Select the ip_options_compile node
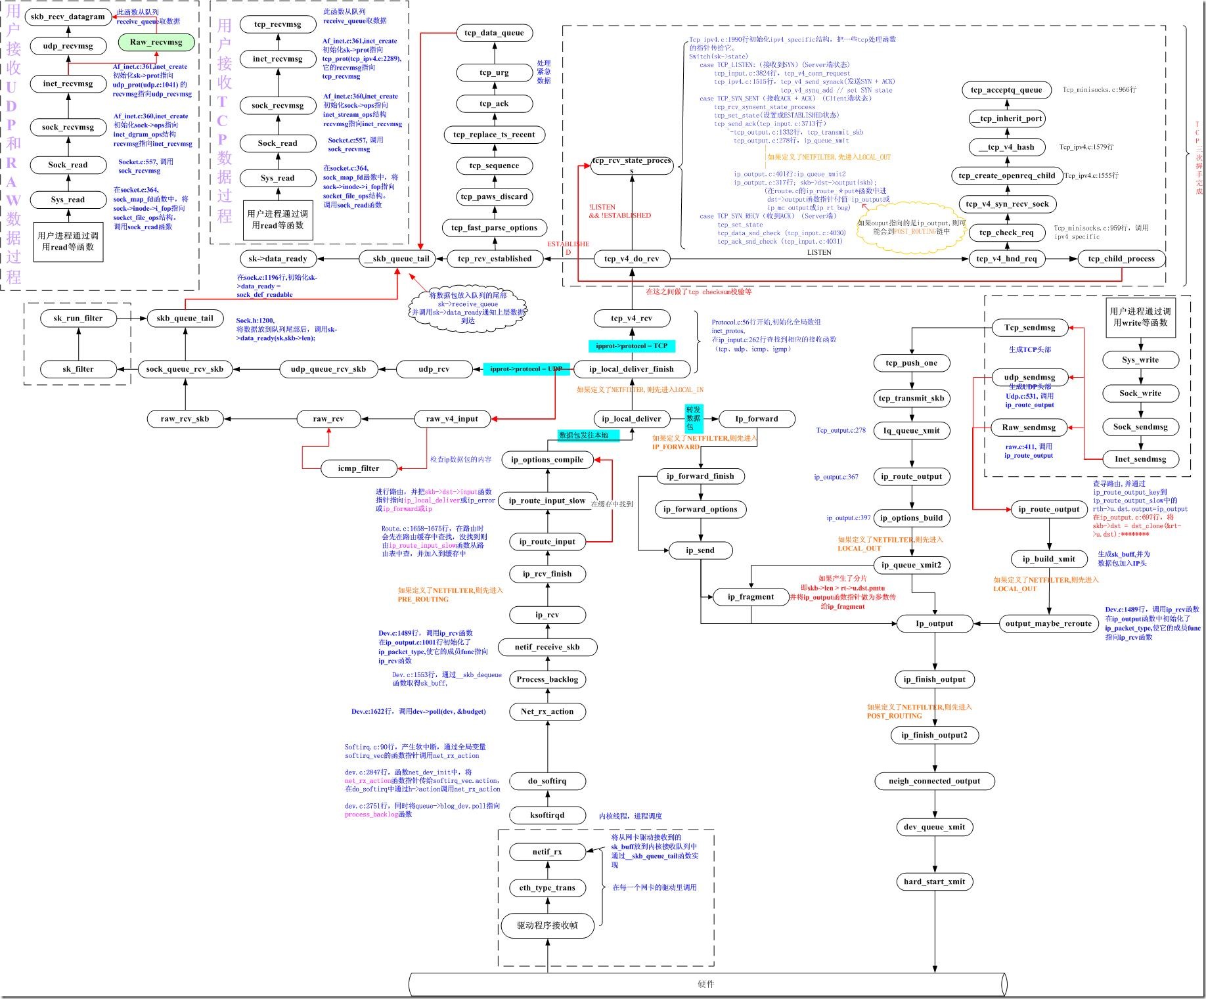1206x999 pixels. pyautogui.click(x=547, y=460)
